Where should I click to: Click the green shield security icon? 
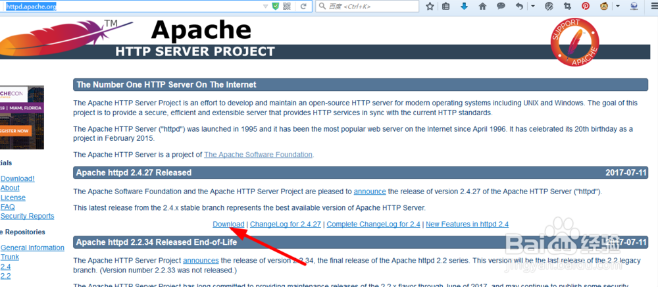tap(276, 7)
